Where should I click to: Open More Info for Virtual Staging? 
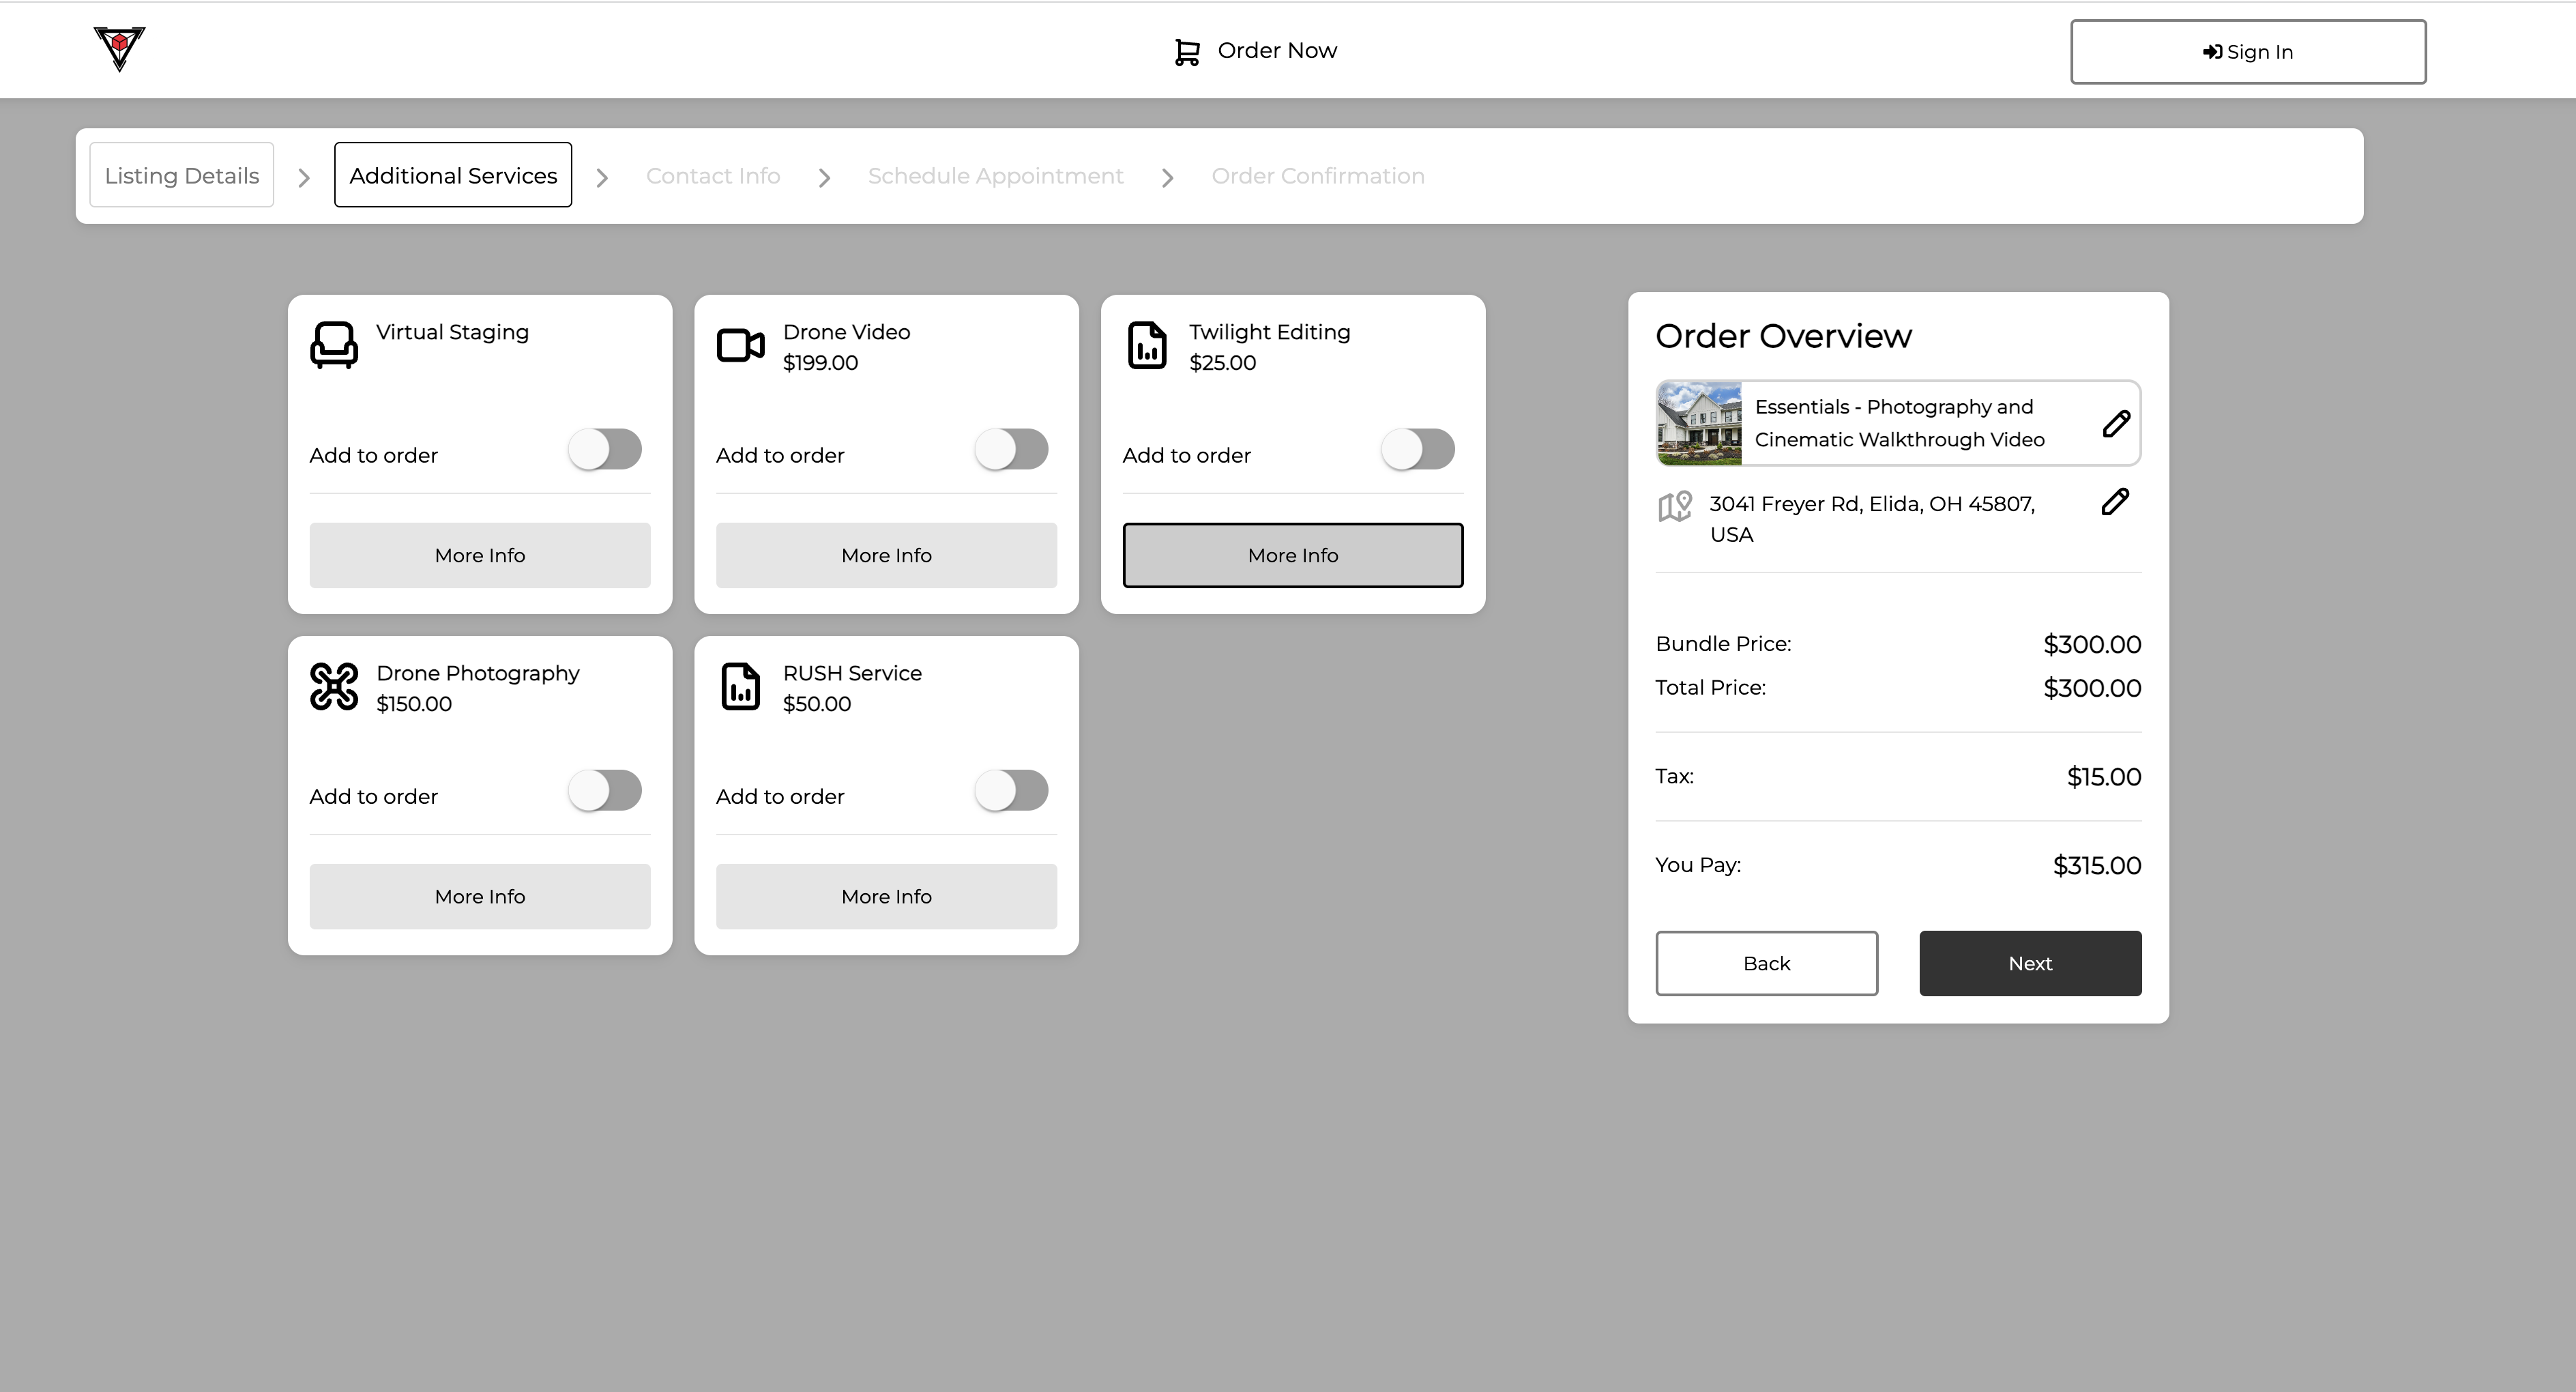(480, 555)
